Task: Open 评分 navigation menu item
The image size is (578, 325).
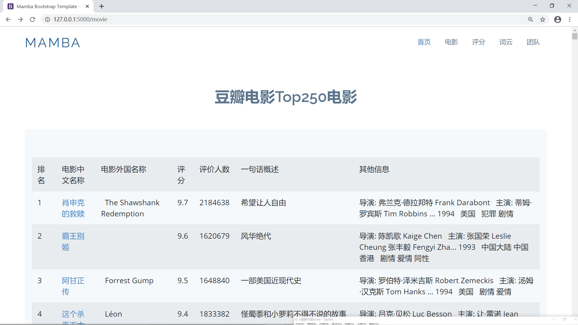Action: point(478,42)
